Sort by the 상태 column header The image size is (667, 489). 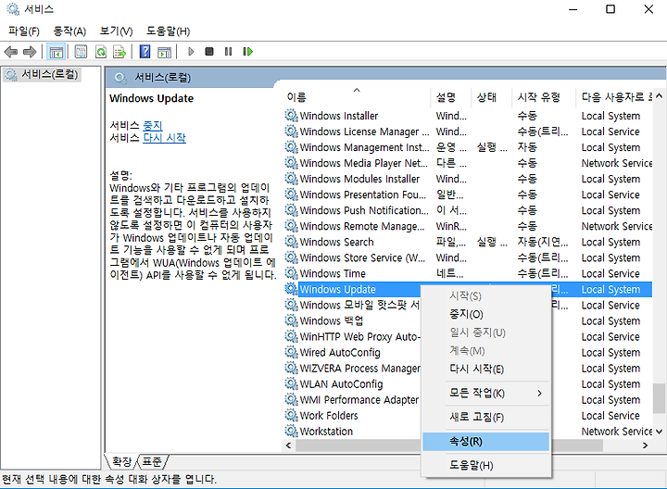[492, 97]
